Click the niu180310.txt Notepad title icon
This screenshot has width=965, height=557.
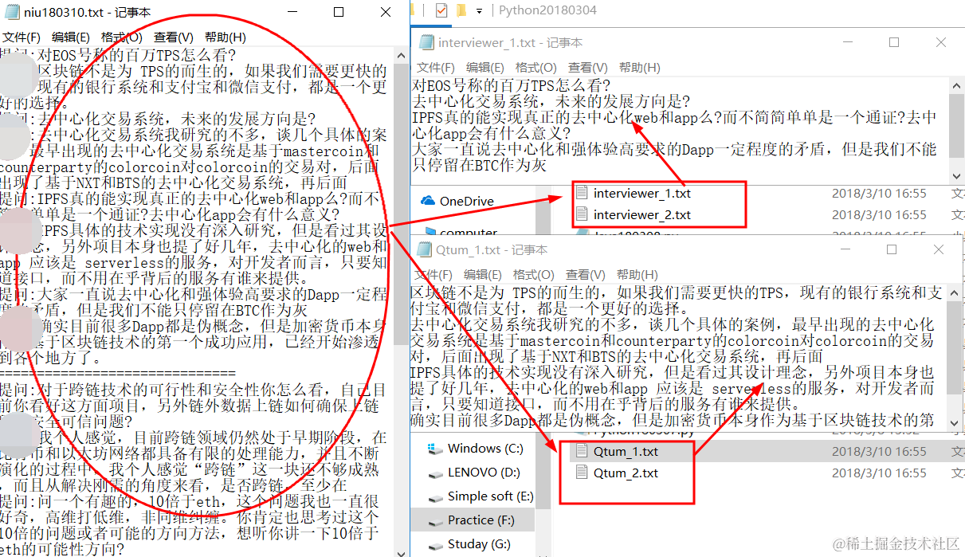13,12
